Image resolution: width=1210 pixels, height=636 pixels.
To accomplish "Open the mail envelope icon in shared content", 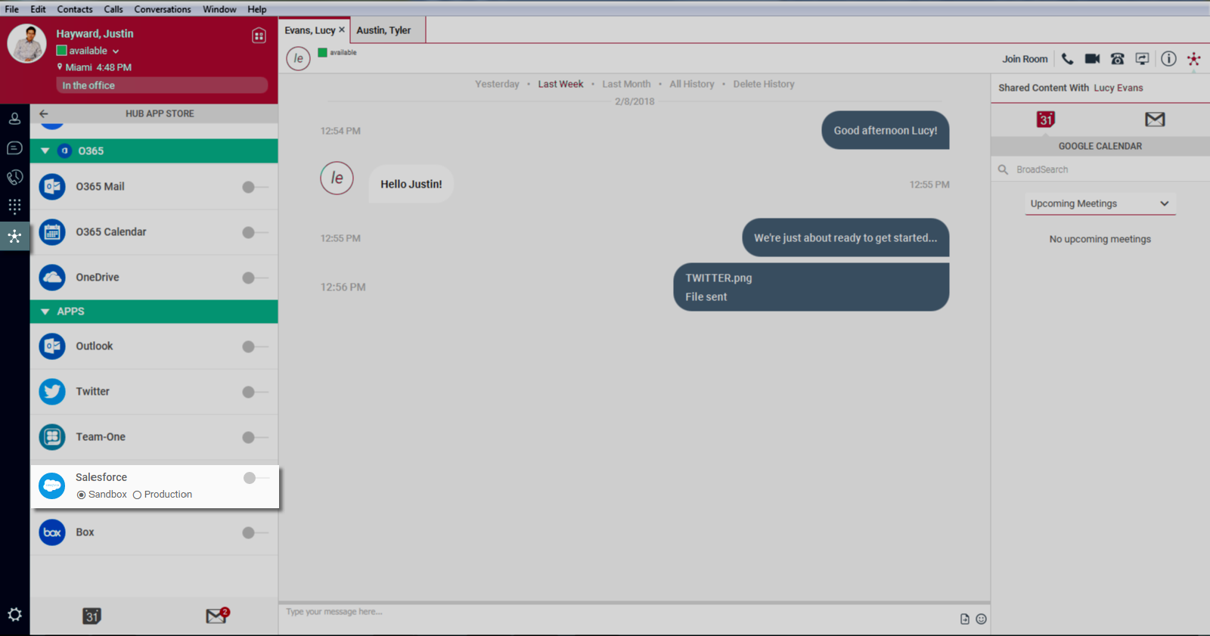I will [1155, 119].
